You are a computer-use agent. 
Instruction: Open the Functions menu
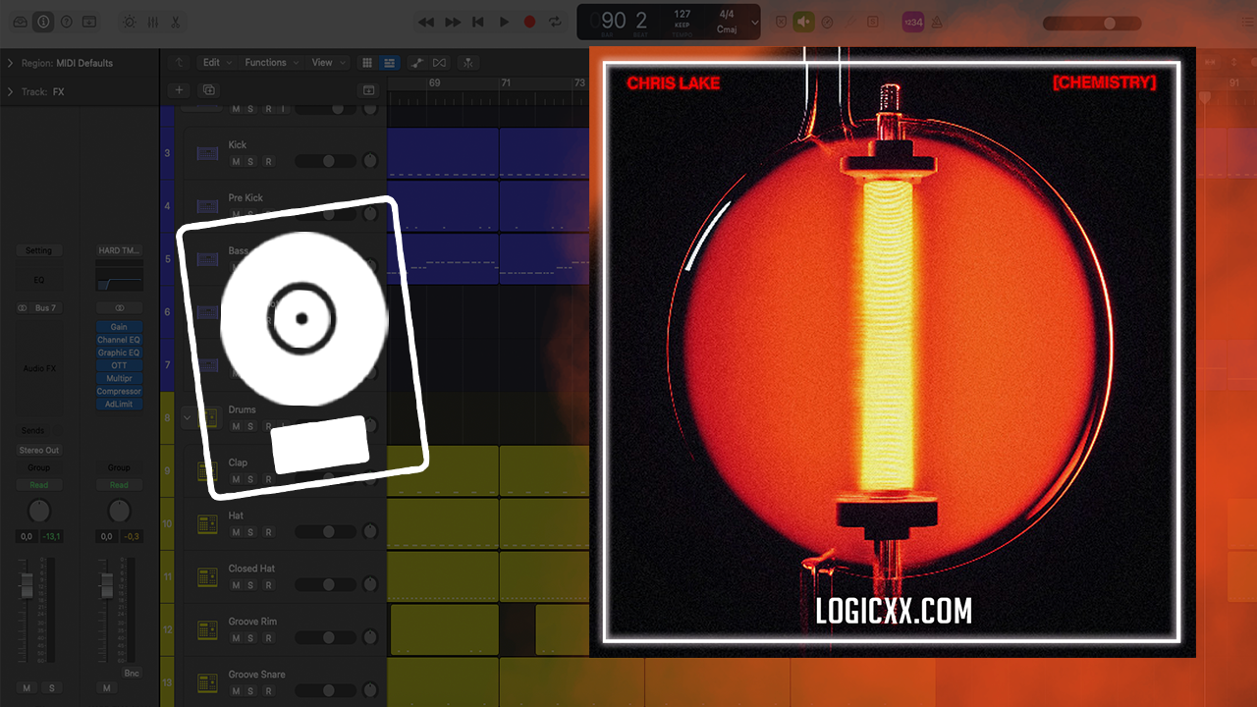coord(271,62)
